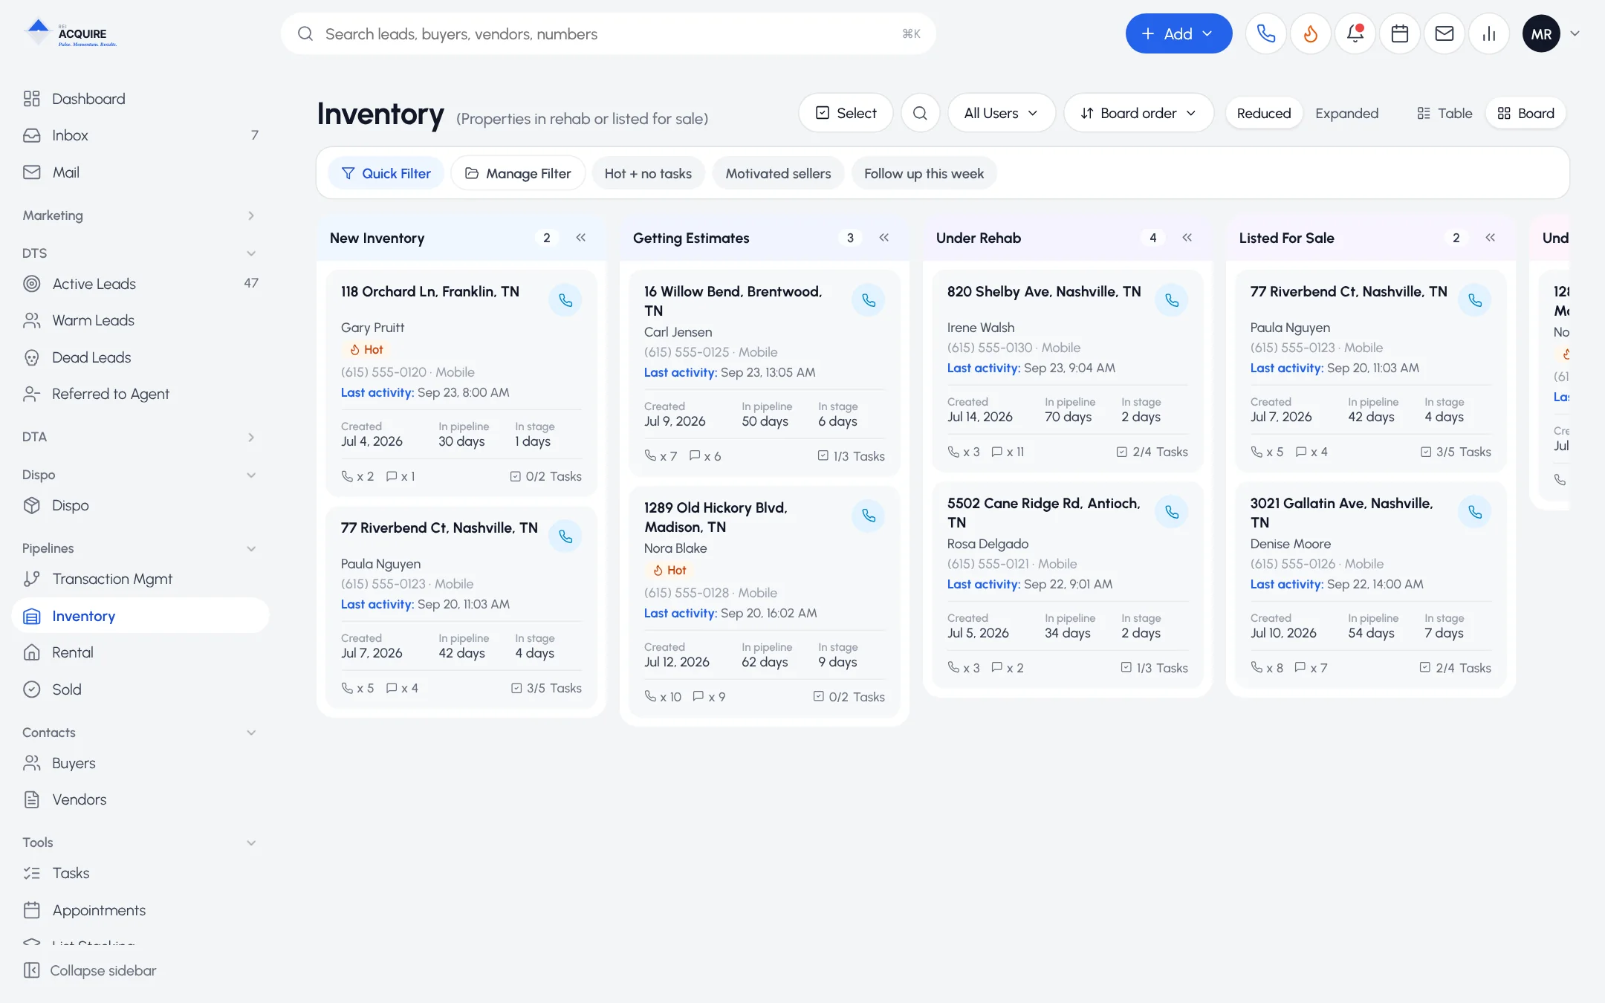
Task: Open the bar chart analytics icon
Action: 1488,33
